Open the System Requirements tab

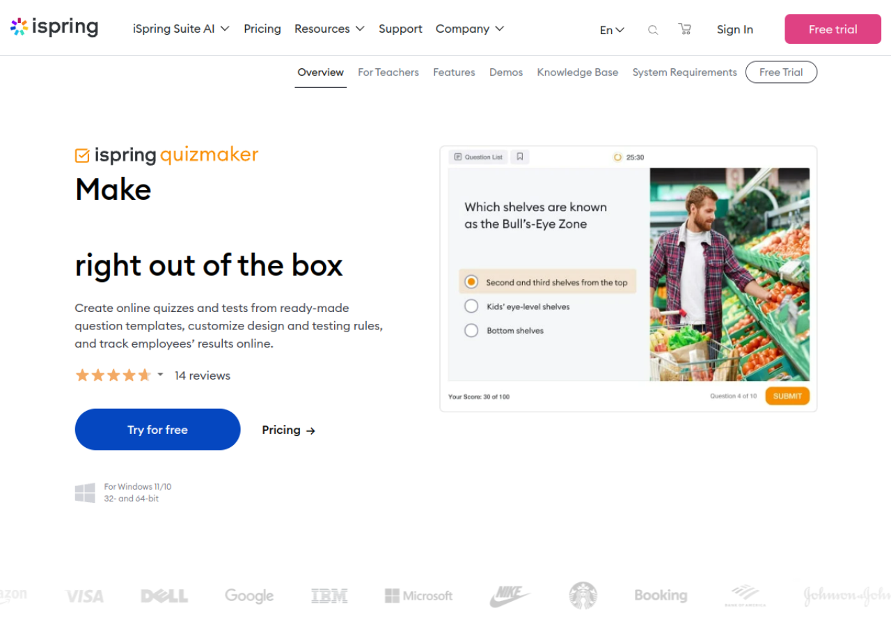684,72
